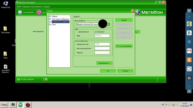Open sidebar settings gear

click(x=189, y=11)
